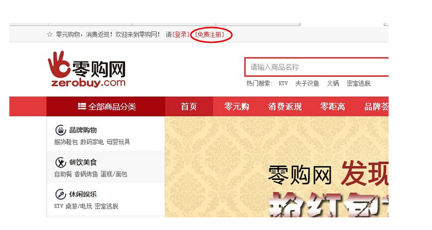The height and width of the screenshot is (230, 432).
Task: Click the 零购网 发现 promotional banner
Action: point(277,167)
